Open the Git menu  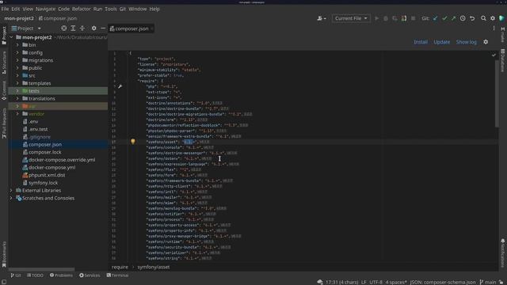pyautogui.click(x=123, y=9)
